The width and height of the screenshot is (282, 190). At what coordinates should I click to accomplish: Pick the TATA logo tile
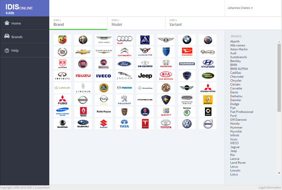click(x=124, y=123)
